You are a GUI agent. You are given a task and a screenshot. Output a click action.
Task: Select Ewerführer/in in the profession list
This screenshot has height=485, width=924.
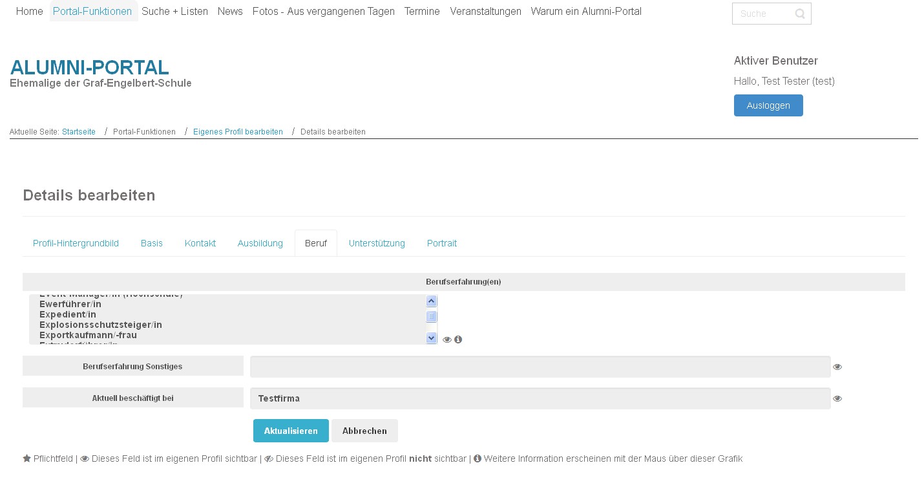(x=70, y=304)
